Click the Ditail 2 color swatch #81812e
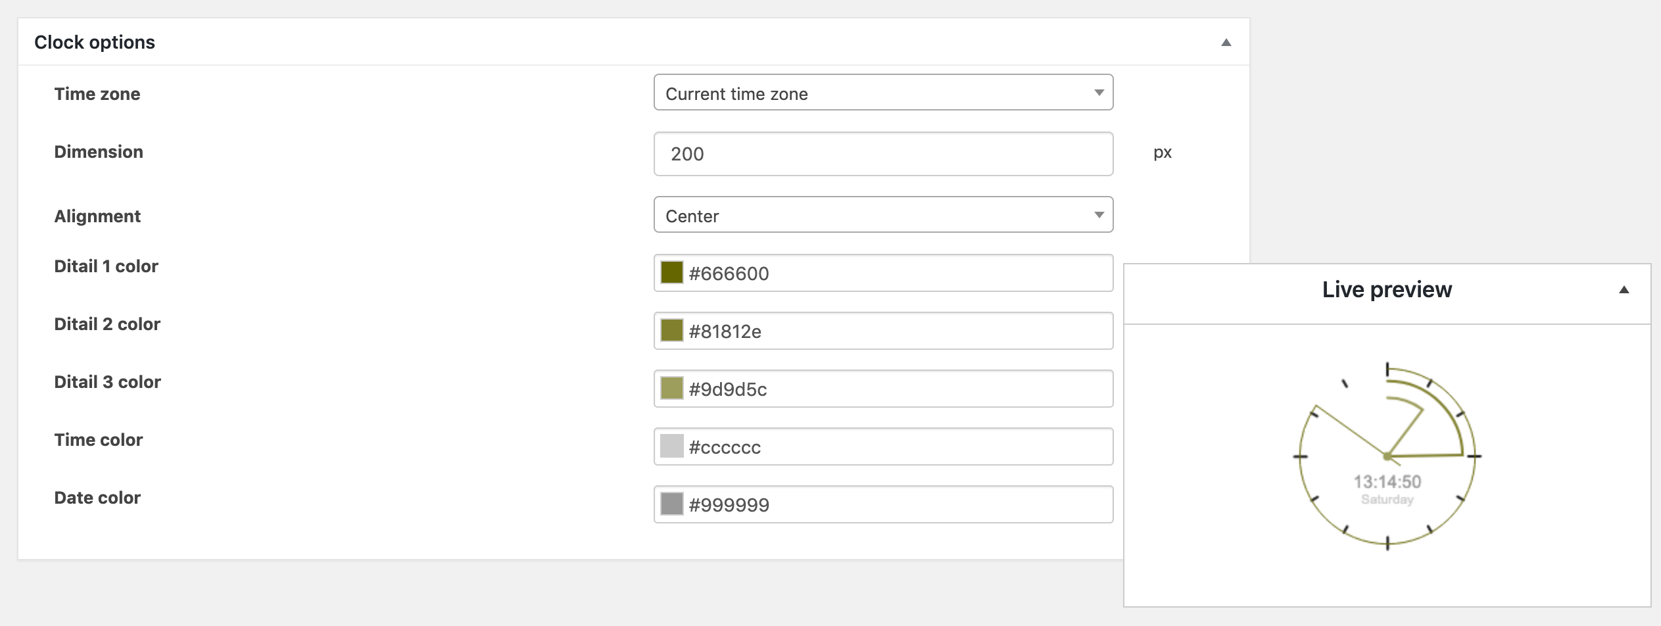This screenshot has height=626, width=1661. click(x=671, y=331)
